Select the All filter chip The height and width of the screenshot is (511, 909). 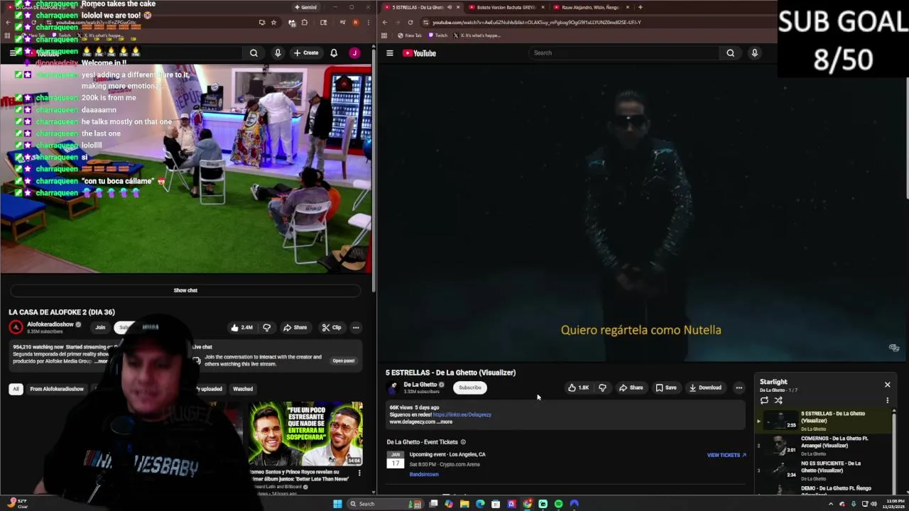pyautogui.click(x=16, y=389)
